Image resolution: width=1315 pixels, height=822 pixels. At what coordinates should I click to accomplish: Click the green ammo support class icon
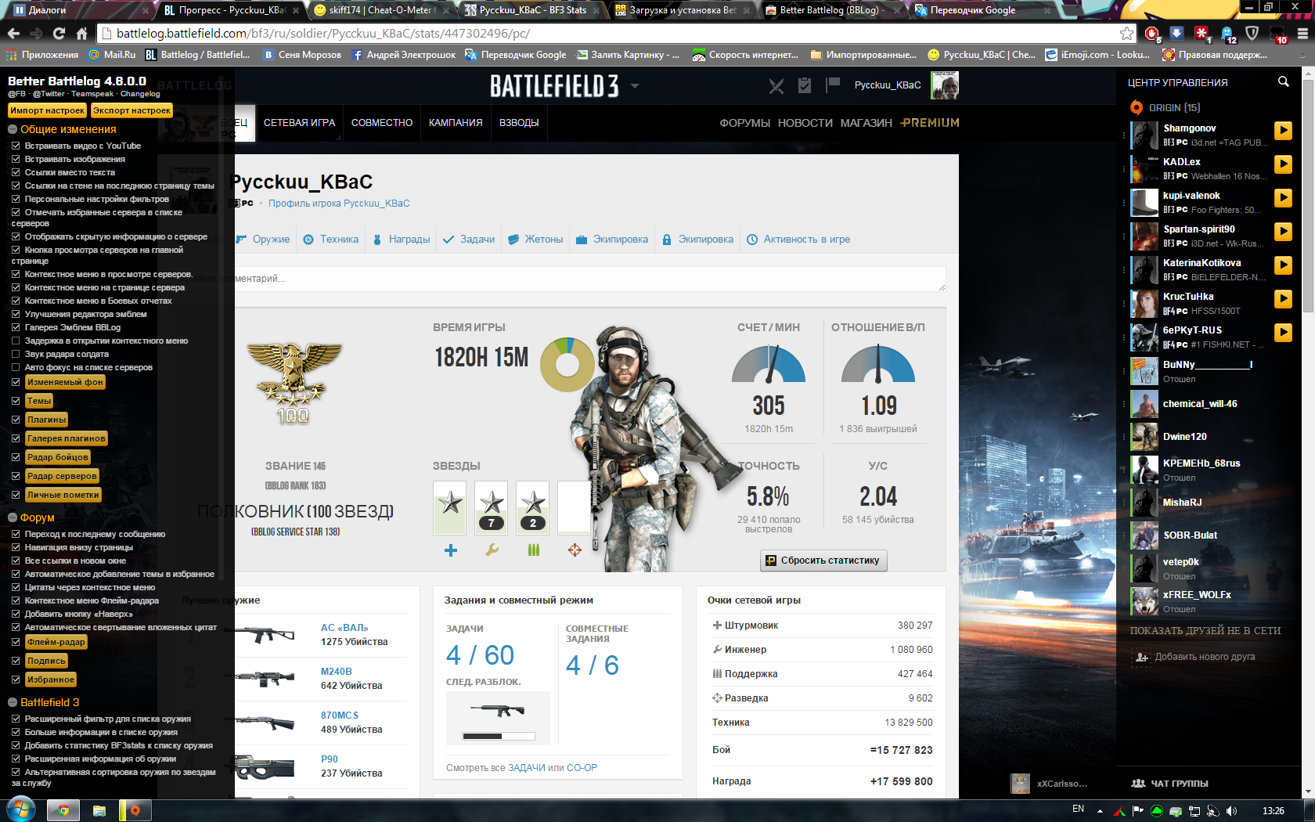pyautogui.click(x=534, y=550)
